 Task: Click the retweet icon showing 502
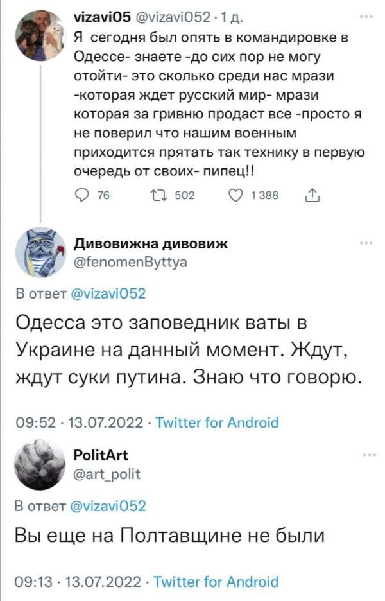click(160, 195)
